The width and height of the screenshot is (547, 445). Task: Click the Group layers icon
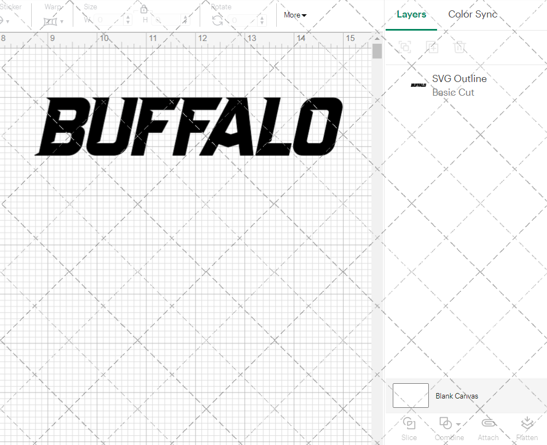click(x=405, y=47)
